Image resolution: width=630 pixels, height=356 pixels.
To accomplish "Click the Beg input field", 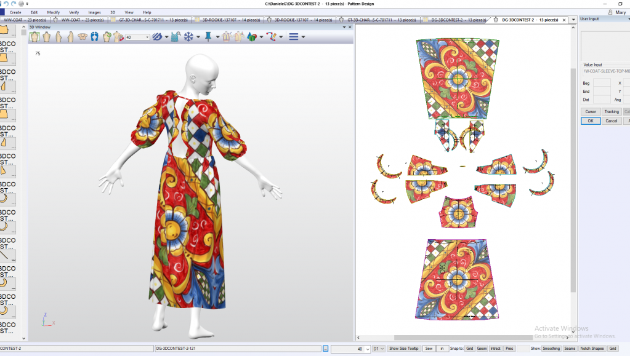I will coord(601,83).
